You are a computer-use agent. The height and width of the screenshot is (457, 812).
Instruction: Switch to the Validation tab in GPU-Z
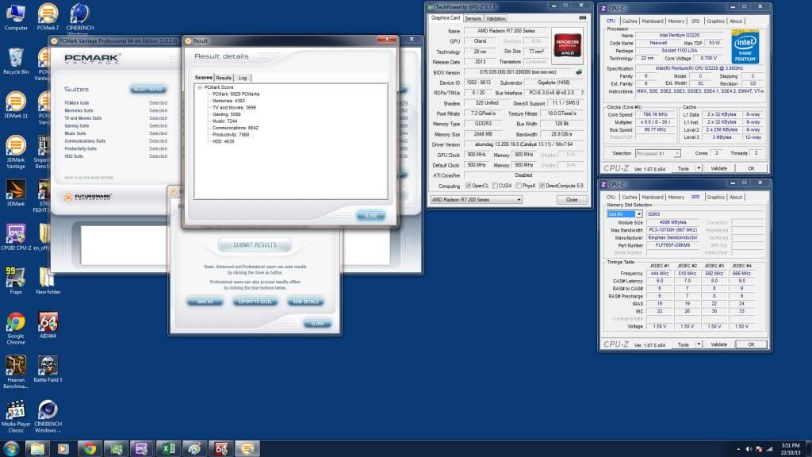pos(496,19)
